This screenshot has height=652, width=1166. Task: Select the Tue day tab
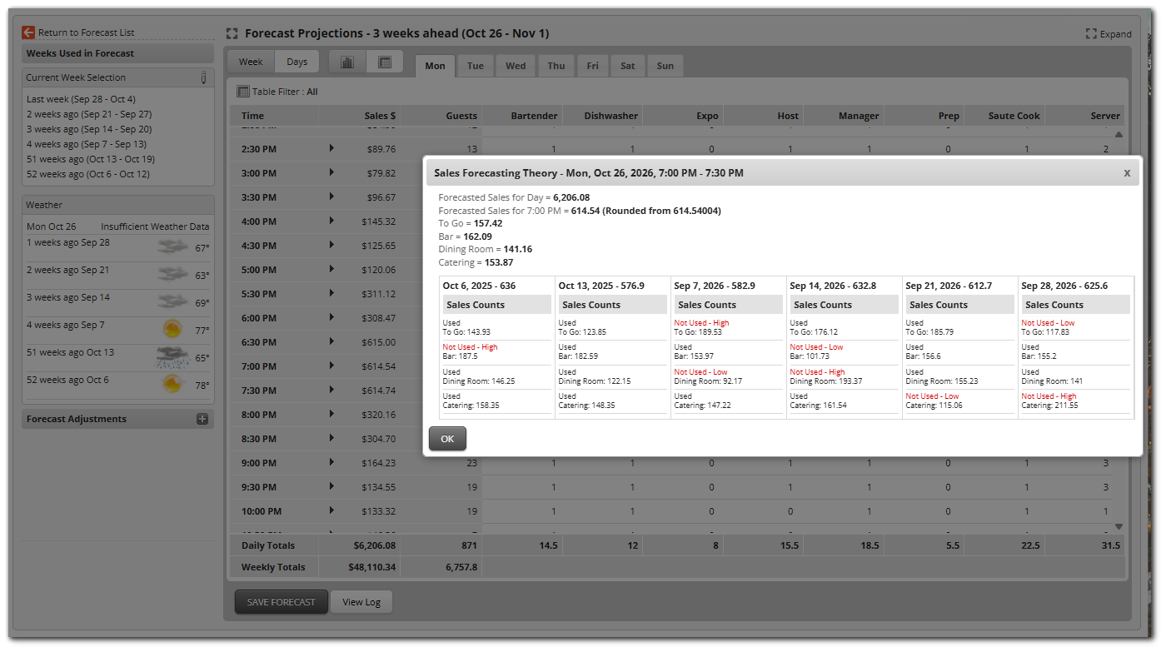tap(476, 66)
